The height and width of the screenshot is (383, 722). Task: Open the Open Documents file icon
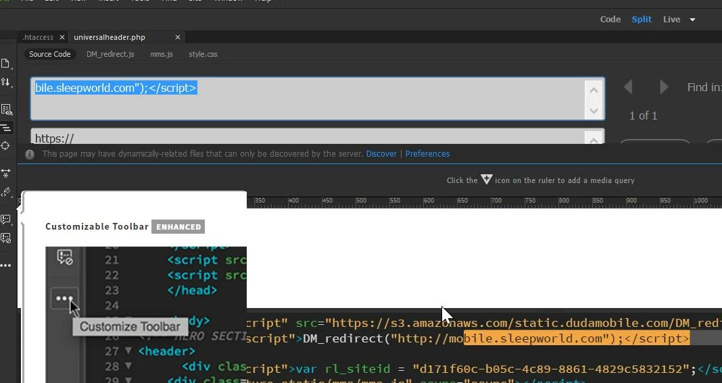5,63
